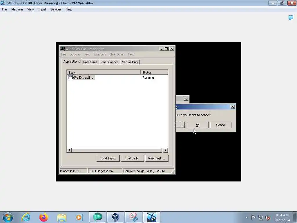
Task: Sort by the Status column header
Action: pyautogui.click(x=154, y=72)
